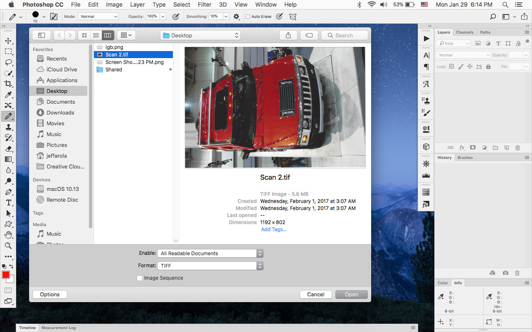Select the Clone Stamp tool
532x332 pixels.
[x=8, y=127]
